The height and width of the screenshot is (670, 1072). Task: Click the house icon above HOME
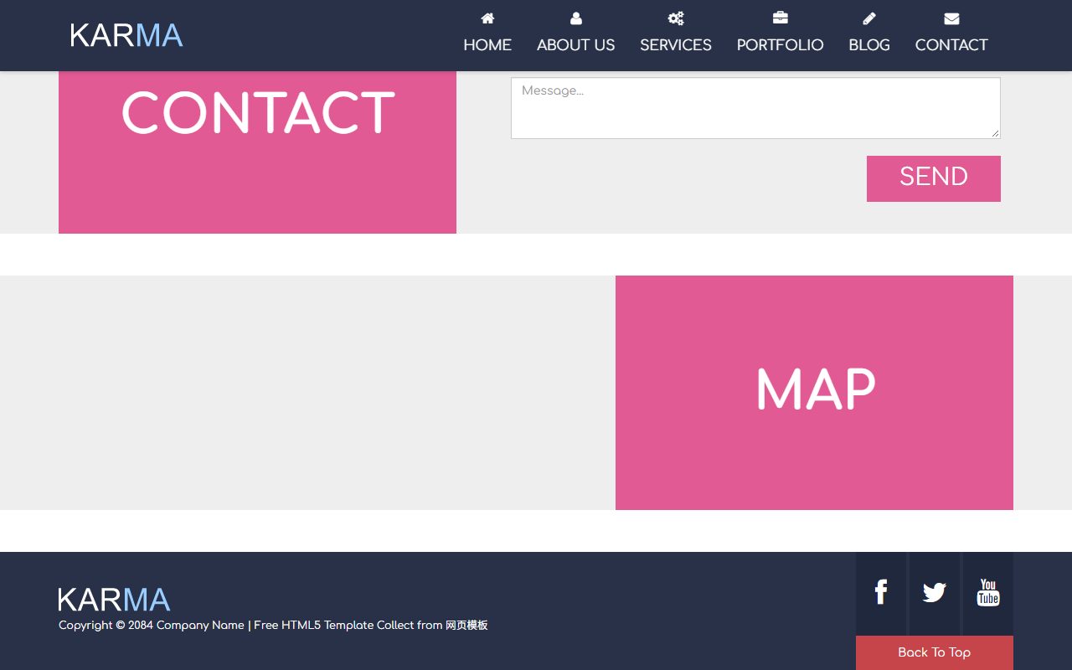487,18
